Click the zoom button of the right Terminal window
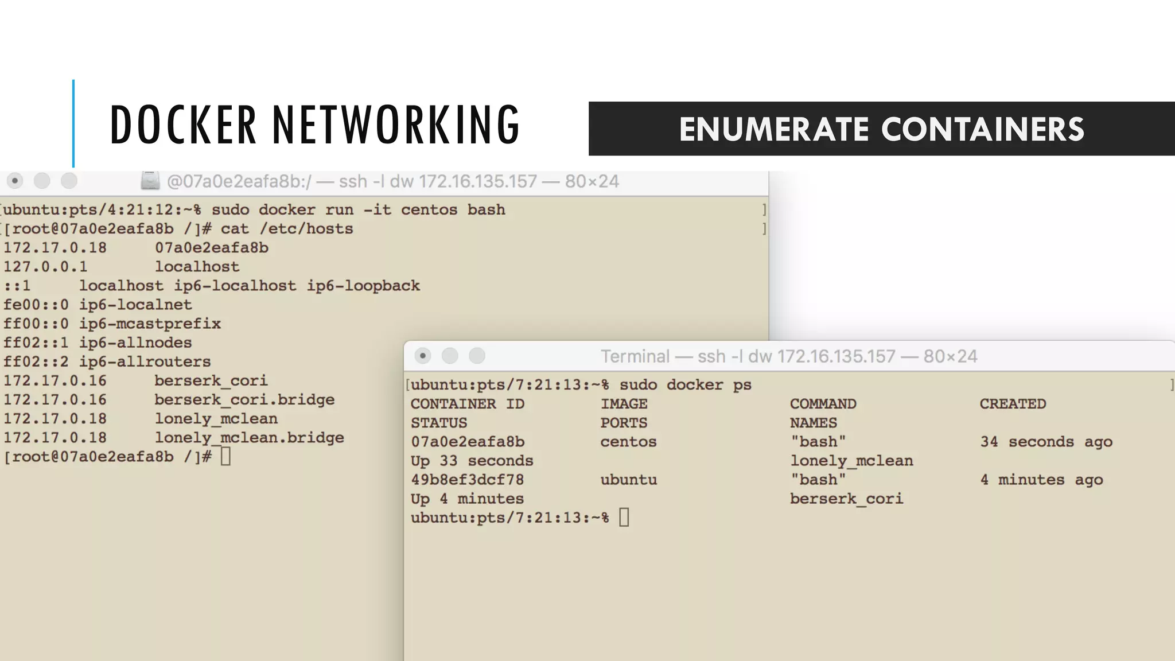1175x661 pixels. coord(477,356)
